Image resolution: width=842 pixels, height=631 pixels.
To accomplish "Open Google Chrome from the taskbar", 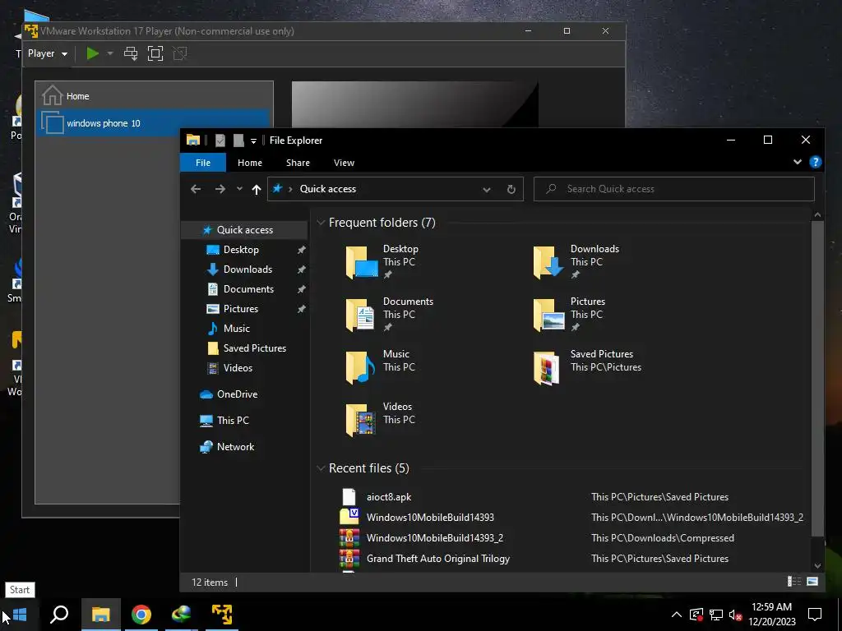I will pyautogui.click(x=141, y=615).
